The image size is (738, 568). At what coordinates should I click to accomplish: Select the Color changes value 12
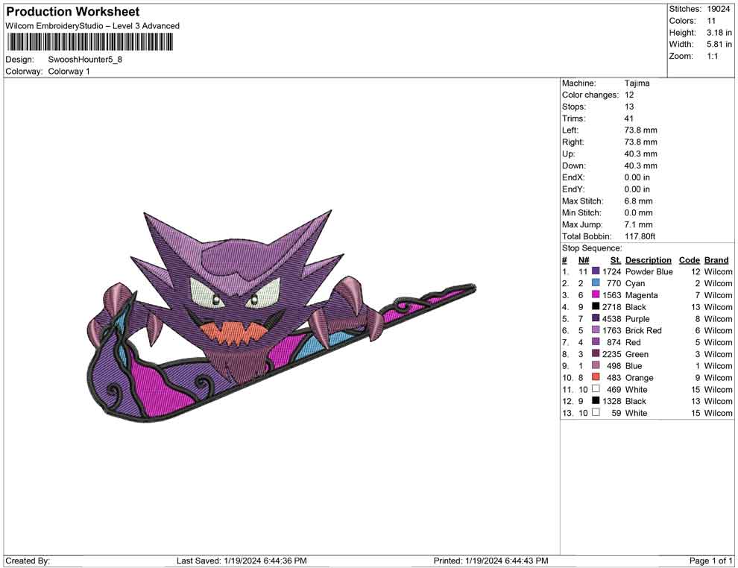[629, 95]
